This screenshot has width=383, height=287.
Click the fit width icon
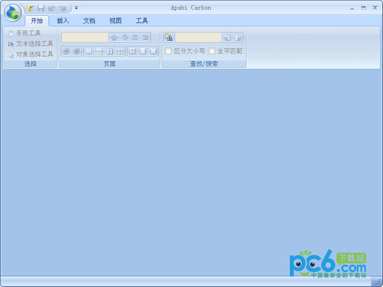click(x=142, y=51)
